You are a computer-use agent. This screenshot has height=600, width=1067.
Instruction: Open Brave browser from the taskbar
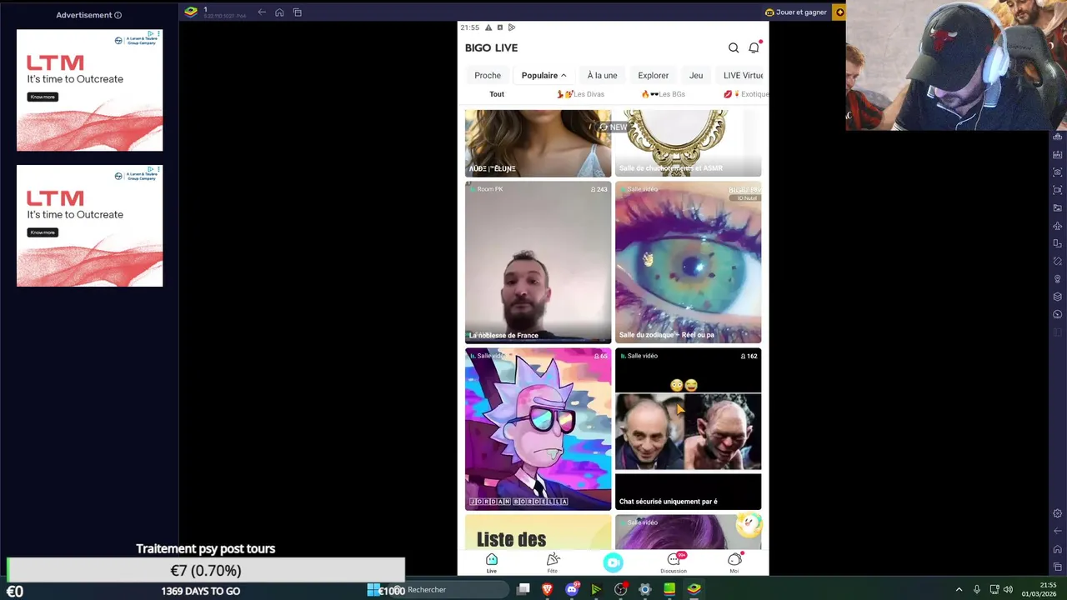[548, 589]
